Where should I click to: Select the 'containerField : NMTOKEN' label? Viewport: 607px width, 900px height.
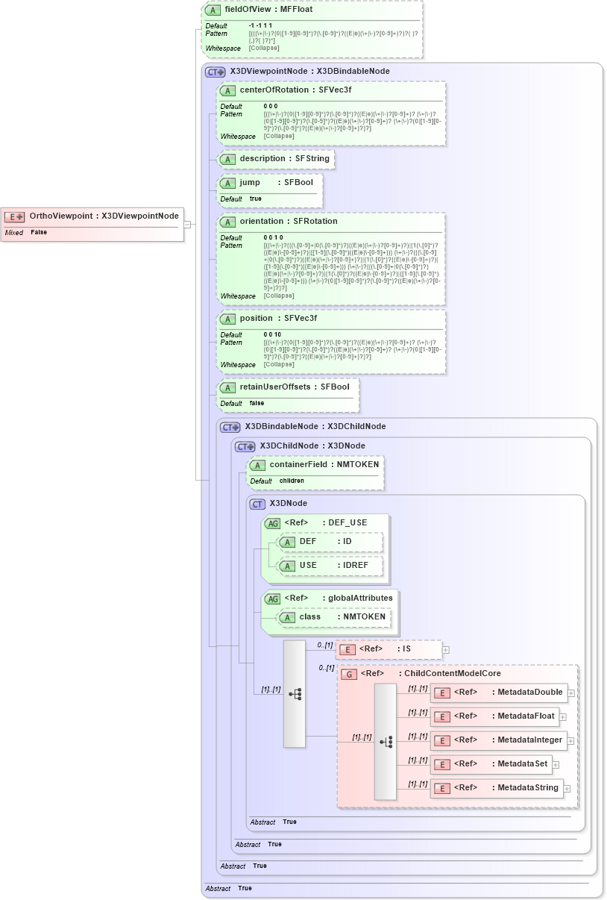(324, 465)
